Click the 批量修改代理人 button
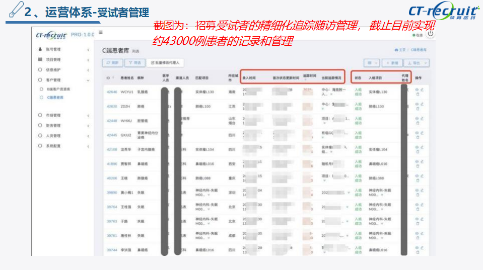 pos(166,63)
